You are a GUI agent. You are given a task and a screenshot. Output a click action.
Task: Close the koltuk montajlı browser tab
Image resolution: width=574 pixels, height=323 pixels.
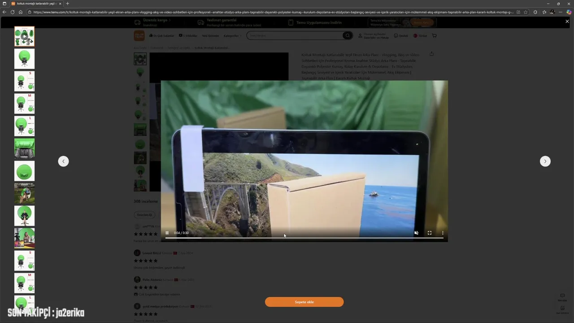(61, 4)
